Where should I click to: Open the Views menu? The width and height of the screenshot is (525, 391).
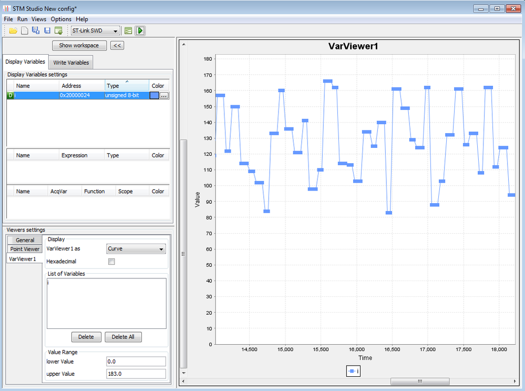tap(39, 19)
